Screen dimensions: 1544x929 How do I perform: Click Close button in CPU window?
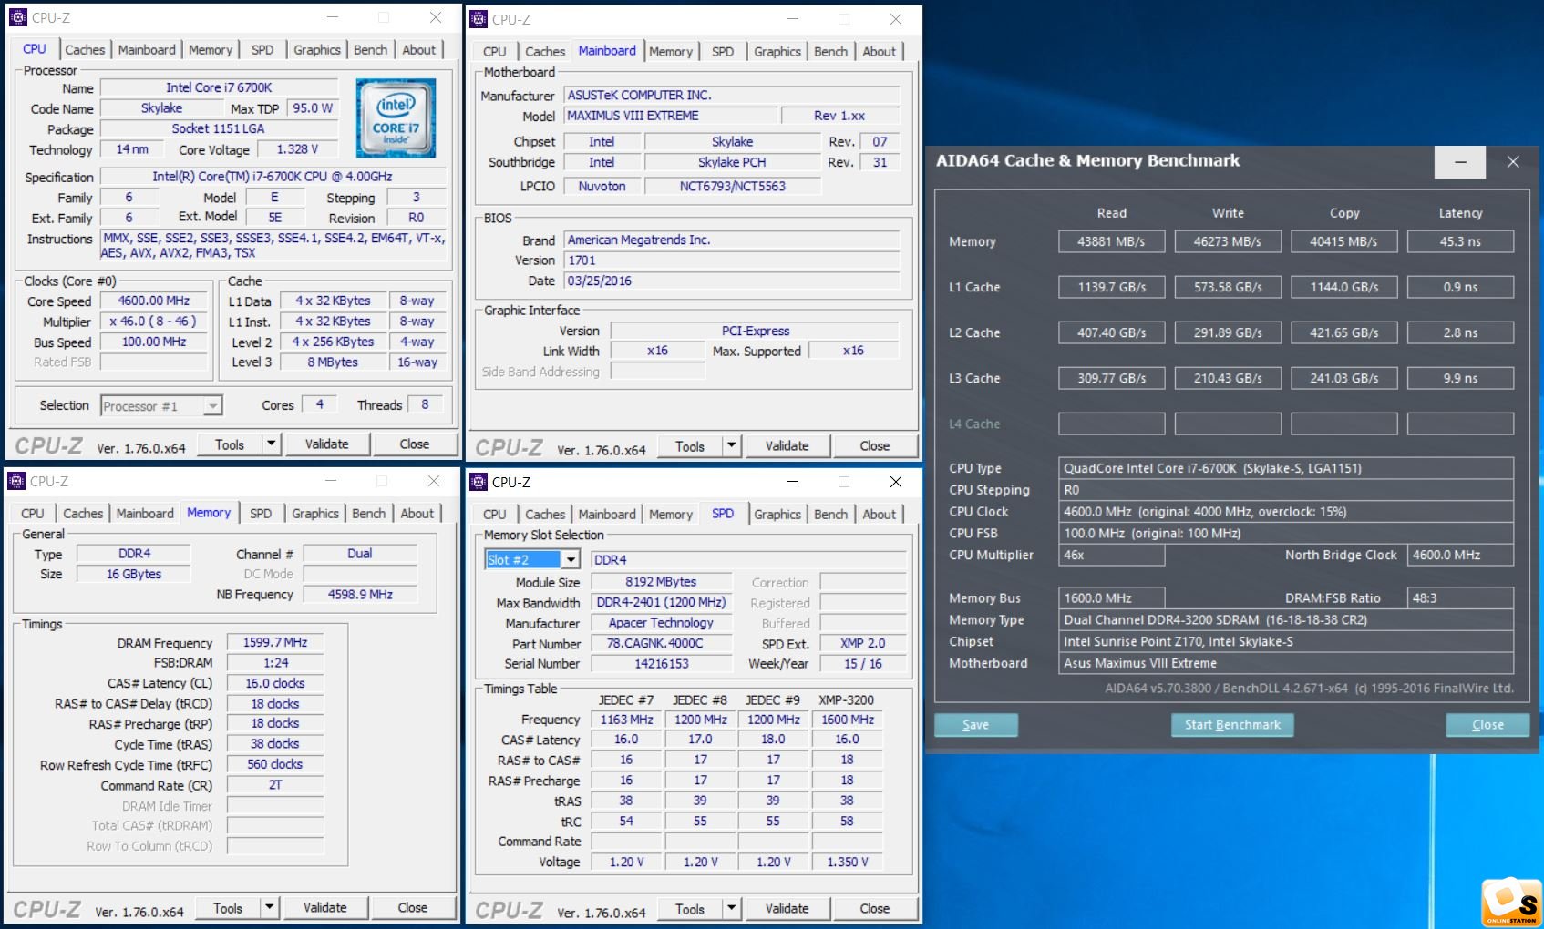click(x=415, y=444)
